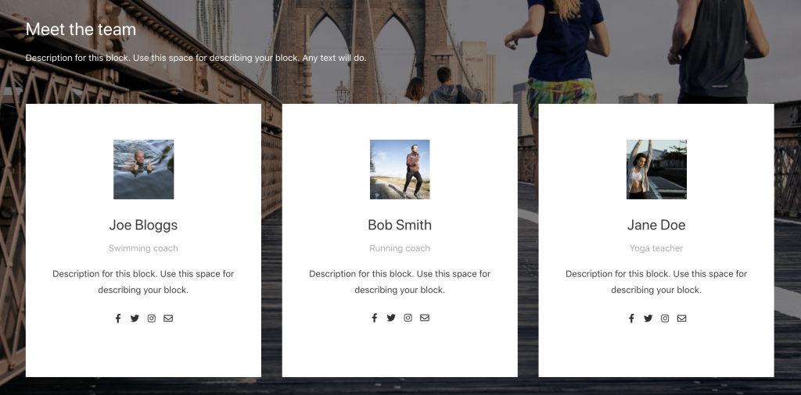The image size is (801, 395).
Task: Open Joe Bloggs' Instagram icon
Action: [x=151, y=318]
